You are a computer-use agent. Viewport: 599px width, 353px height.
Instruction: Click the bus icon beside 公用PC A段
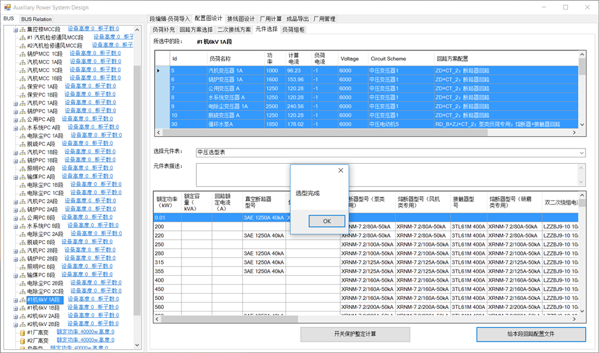(x=22, y=119)
